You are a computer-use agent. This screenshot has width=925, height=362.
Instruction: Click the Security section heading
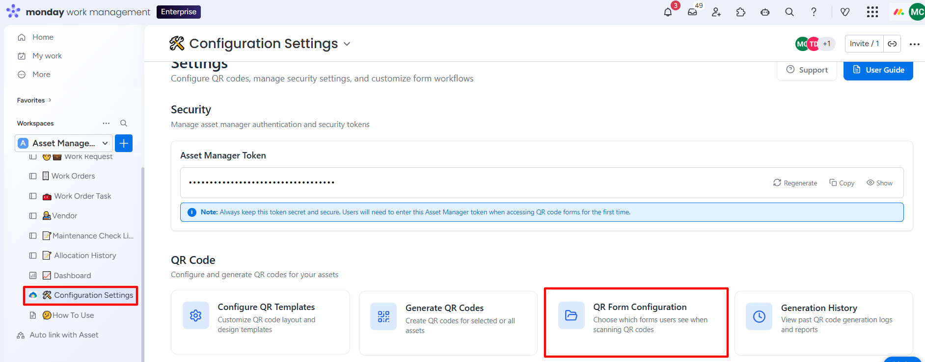(x=191, y=109)
